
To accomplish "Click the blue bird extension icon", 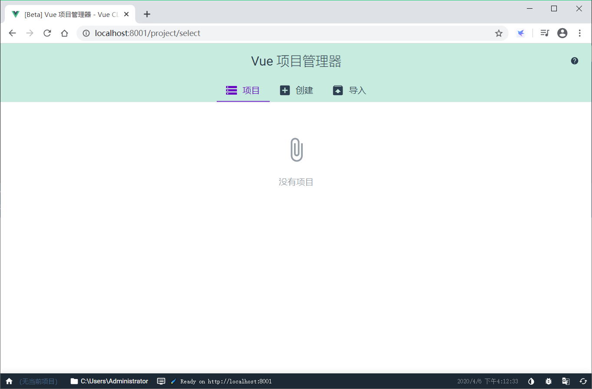I will pyautogui.click(x=521, y=33).
